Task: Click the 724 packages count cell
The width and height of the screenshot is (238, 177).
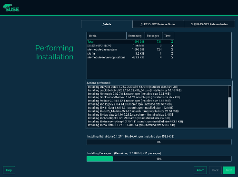Action: pyautogui.click(x=159, y=49)
